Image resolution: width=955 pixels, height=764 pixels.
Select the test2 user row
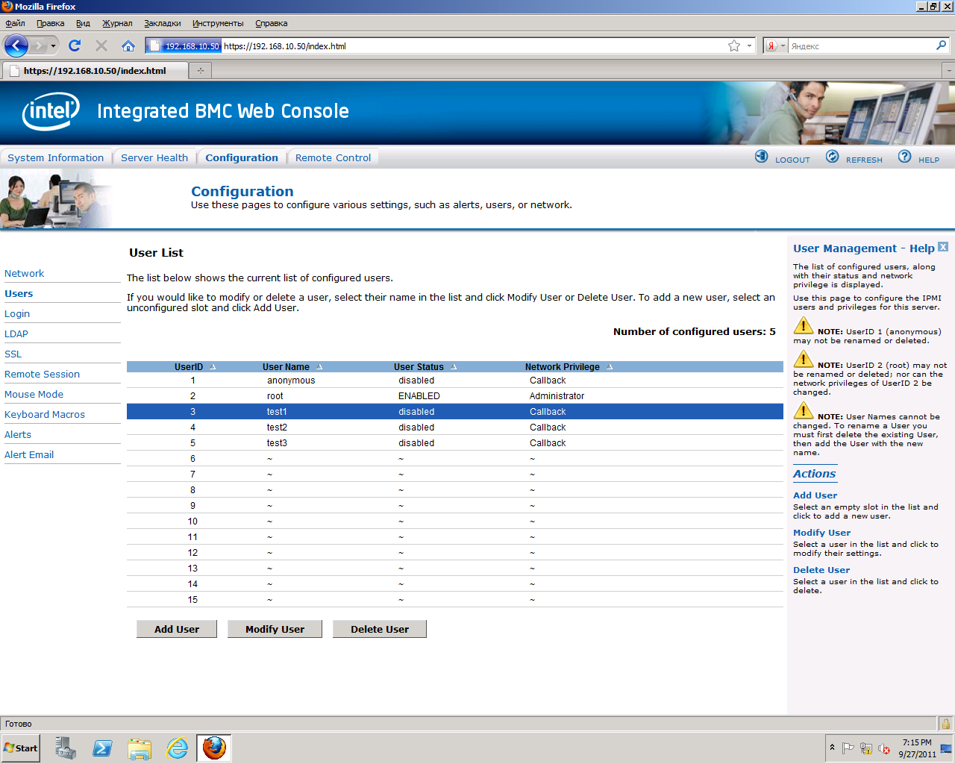click(454, 428)
